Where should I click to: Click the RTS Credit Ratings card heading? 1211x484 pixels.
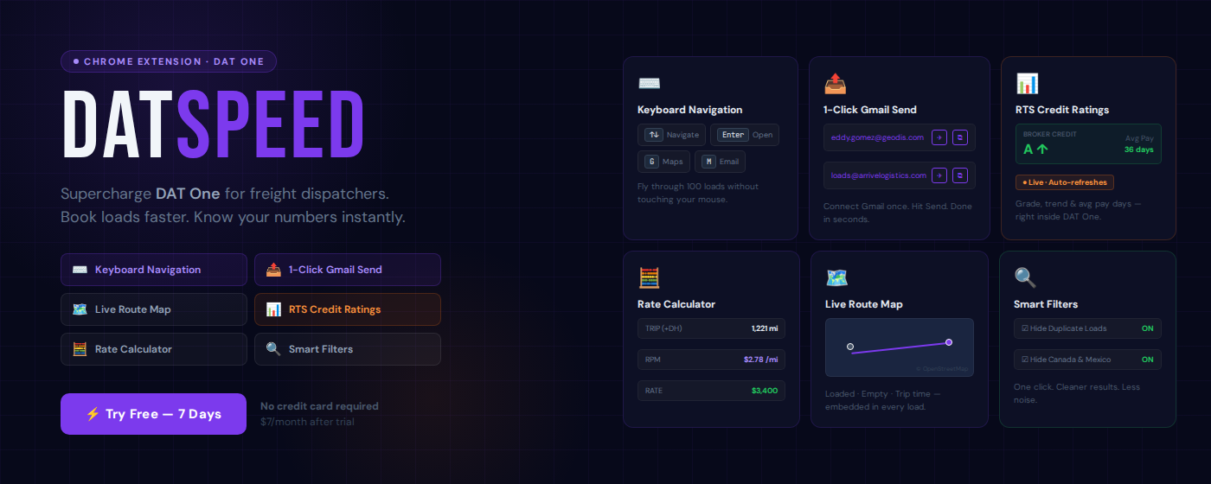tap(1062, 110)
